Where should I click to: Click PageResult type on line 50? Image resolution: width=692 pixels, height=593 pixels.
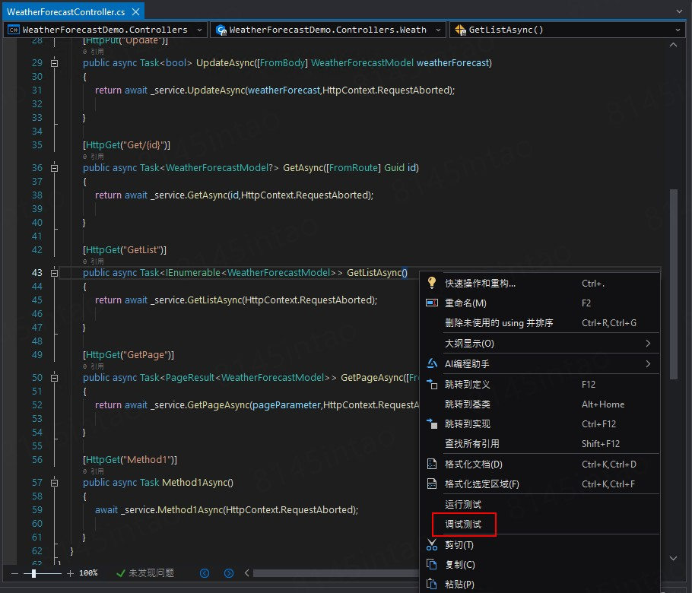pos(190,378)
